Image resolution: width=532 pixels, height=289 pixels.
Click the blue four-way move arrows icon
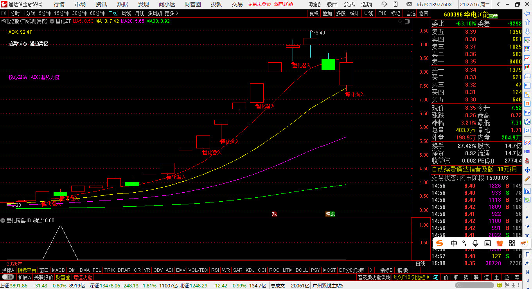click(x=527, y=170)
